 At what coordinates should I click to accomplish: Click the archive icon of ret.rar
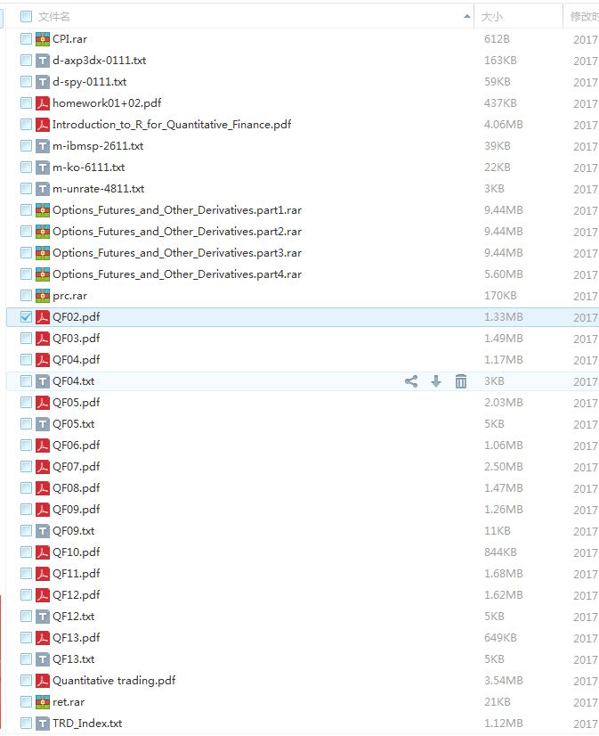pos(43,702)
